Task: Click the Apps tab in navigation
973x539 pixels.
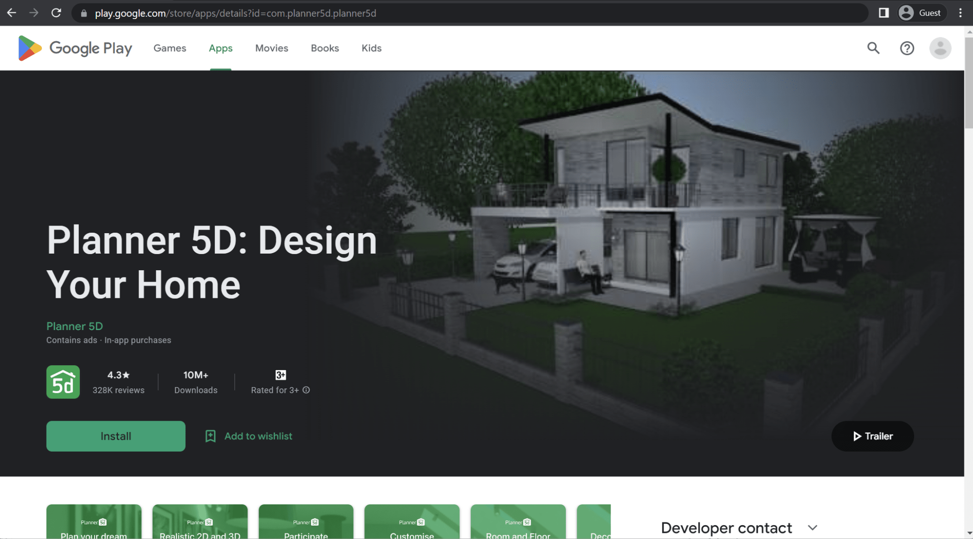Action: pos(220,48)
